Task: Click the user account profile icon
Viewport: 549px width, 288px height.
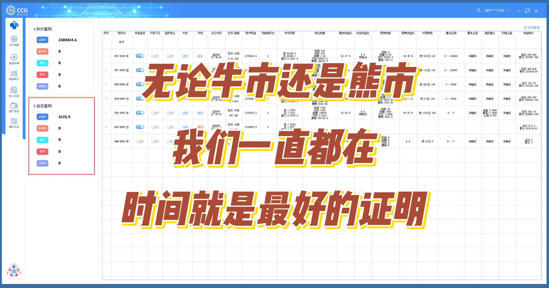Action: (478, 11)
